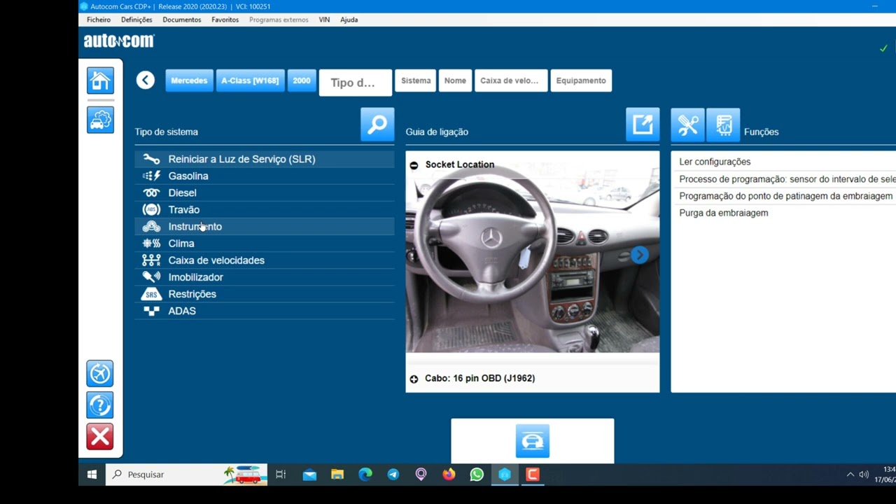This screenshot has height=504, width=896.
Task: Collapse the Socket Location section
Action: click(414, 165)
